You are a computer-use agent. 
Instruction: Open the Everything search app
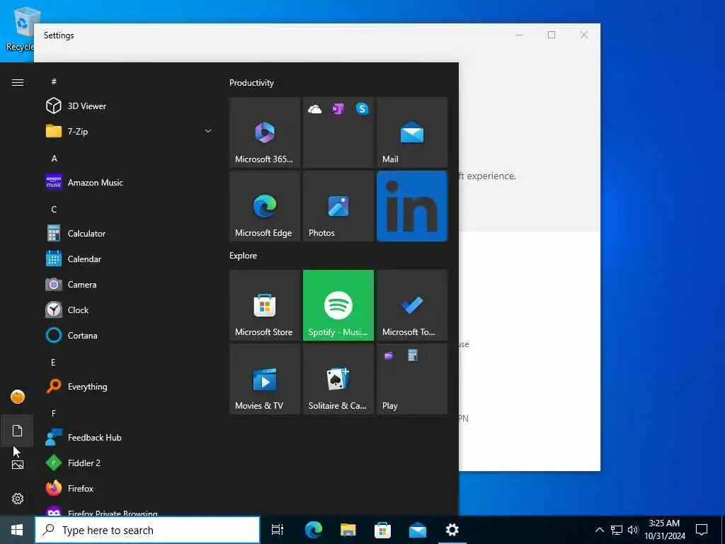(x=129, y=386)
